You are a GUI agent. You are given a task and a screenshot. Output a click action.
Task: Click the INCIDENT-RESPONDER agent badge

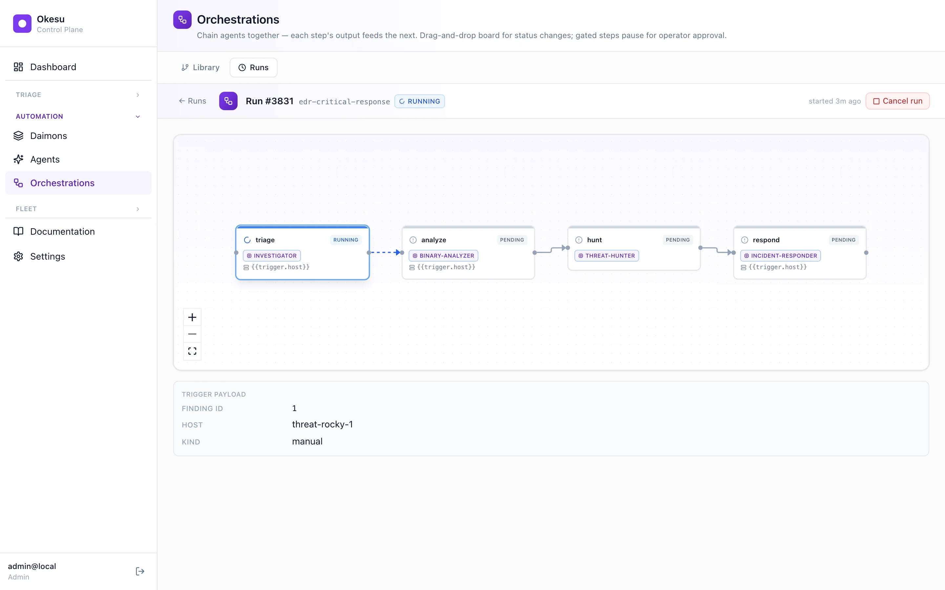tap(780, 256)
